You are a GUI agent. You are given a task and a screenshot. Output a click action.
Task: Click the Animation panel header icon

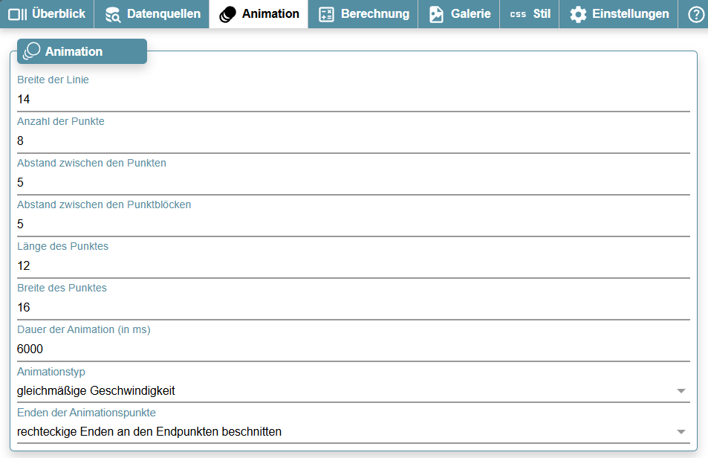pos(32,51)
